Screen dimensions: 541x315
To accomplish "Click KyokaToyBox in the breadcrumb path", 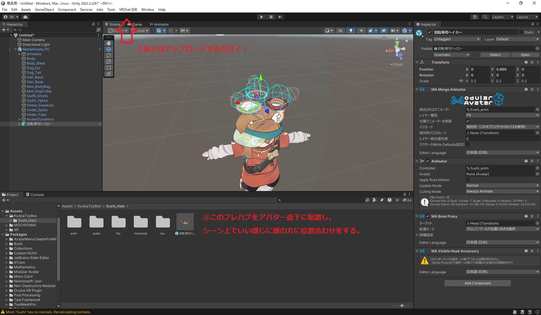I will [89, 206].
